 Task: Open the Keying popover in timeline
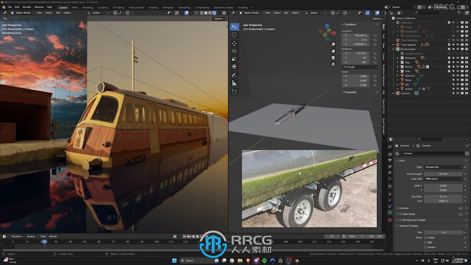pyautogui.click(x=32, y=236)
